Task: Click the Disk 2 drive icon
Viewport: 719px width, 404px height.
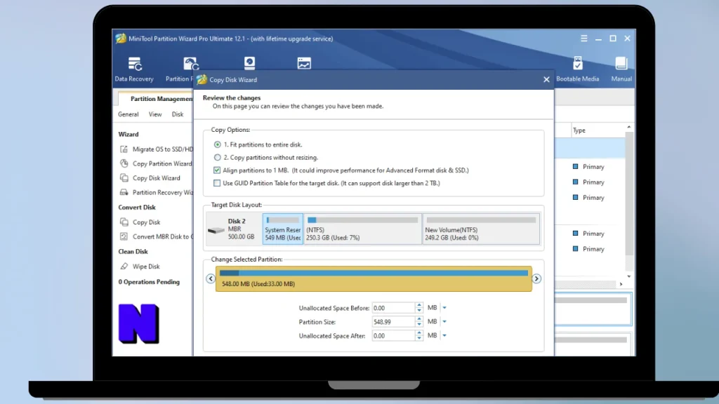Action: click(216, 230)
